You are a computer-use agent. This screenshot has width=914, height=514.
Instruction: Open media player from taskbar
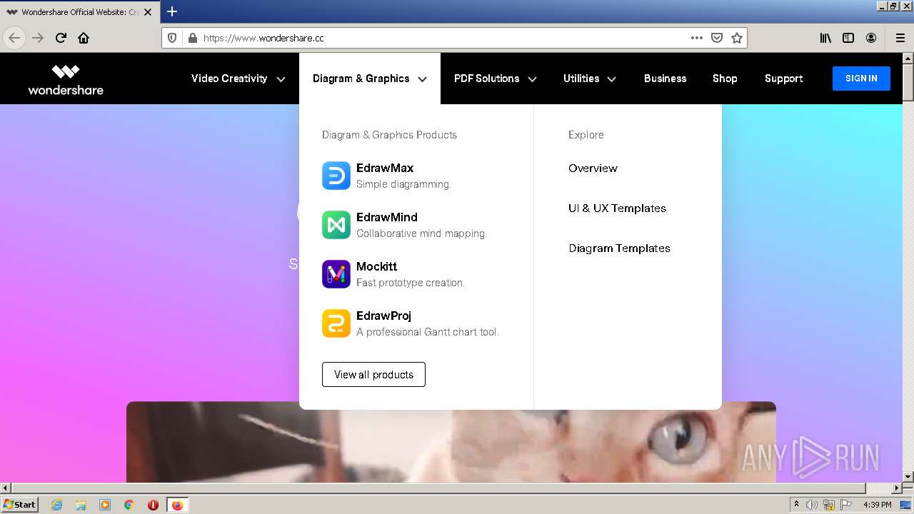pyautogui.click(x=105, y=505)
